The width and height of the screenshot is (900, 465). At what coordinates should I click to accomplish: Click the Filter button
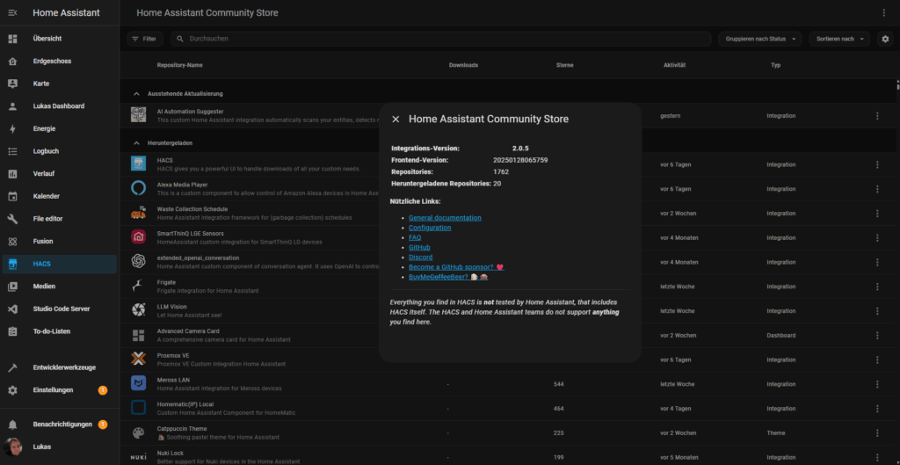click(145, 39)
